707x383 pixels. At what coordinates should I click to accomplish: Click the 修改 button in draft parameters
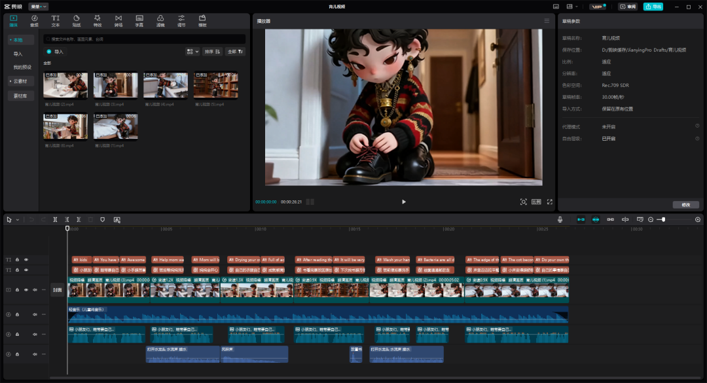685,204
